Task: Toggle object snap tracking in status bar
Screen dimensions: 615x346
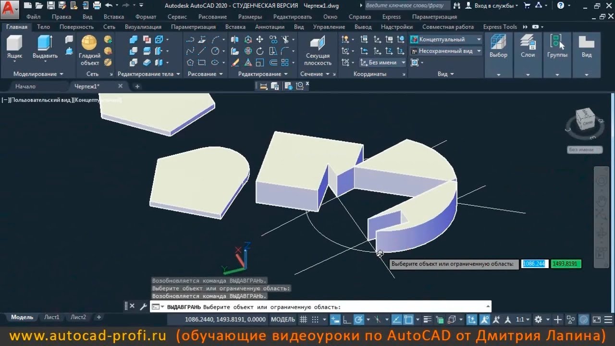Action: 397,319
